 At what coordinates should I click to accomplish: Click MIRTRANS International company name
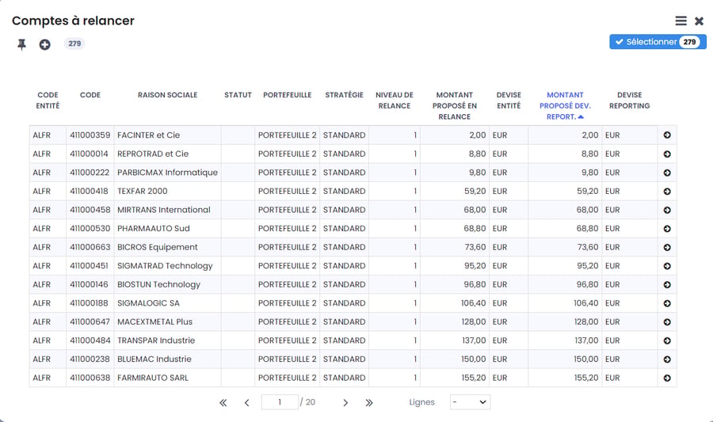pos(164,210)
